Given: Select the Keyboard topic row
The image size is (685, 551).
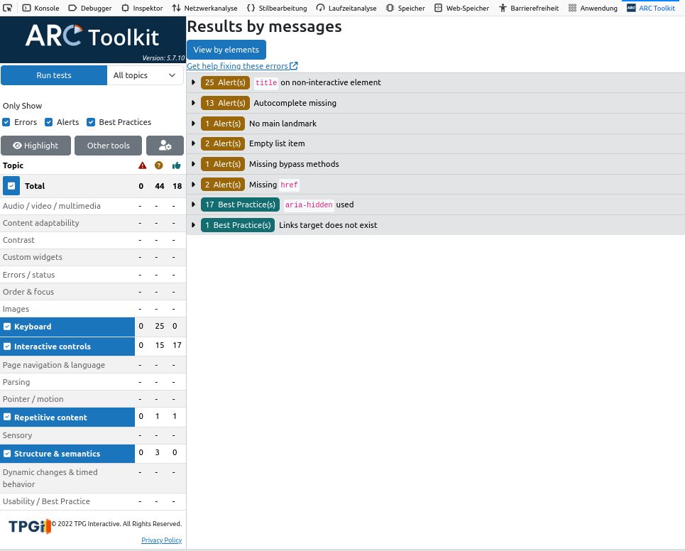Looking at the screenshot, I should [67, 327].
